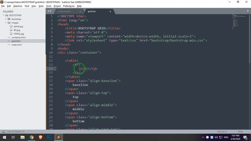Open the Preferences menu
This screenshot has width=251, height=141.
(69, 6)
